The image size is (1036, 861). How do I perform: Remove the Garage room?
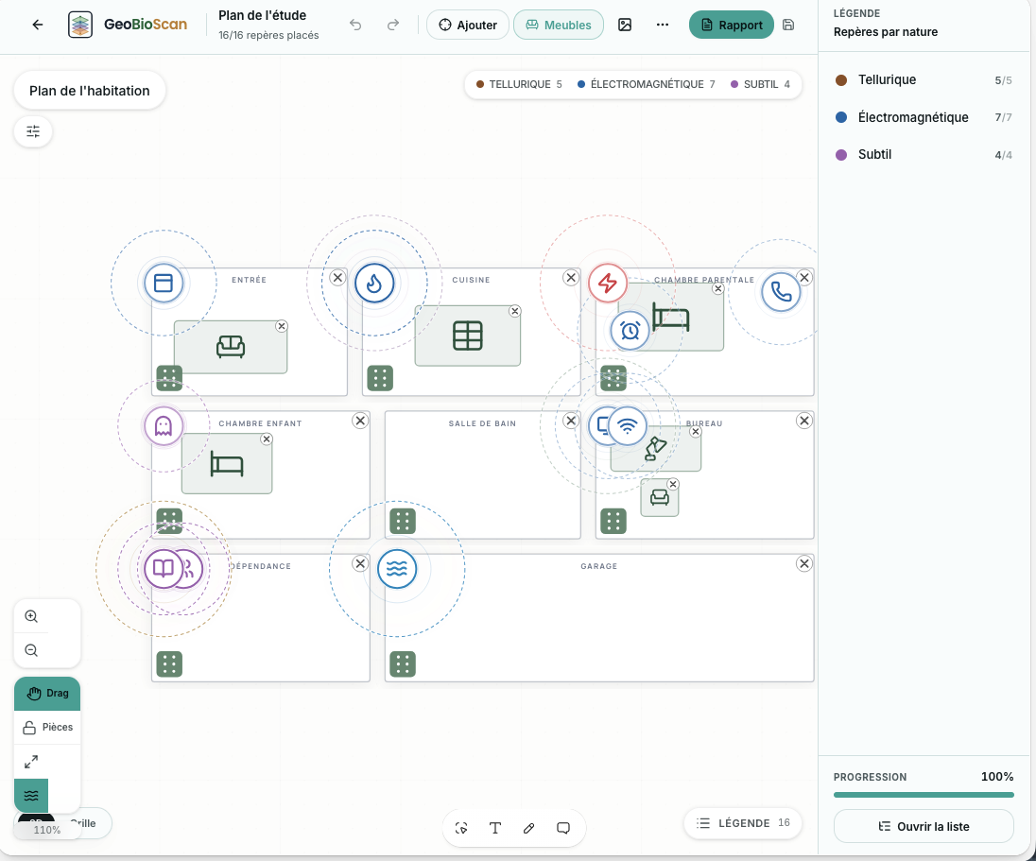[804, 563]
